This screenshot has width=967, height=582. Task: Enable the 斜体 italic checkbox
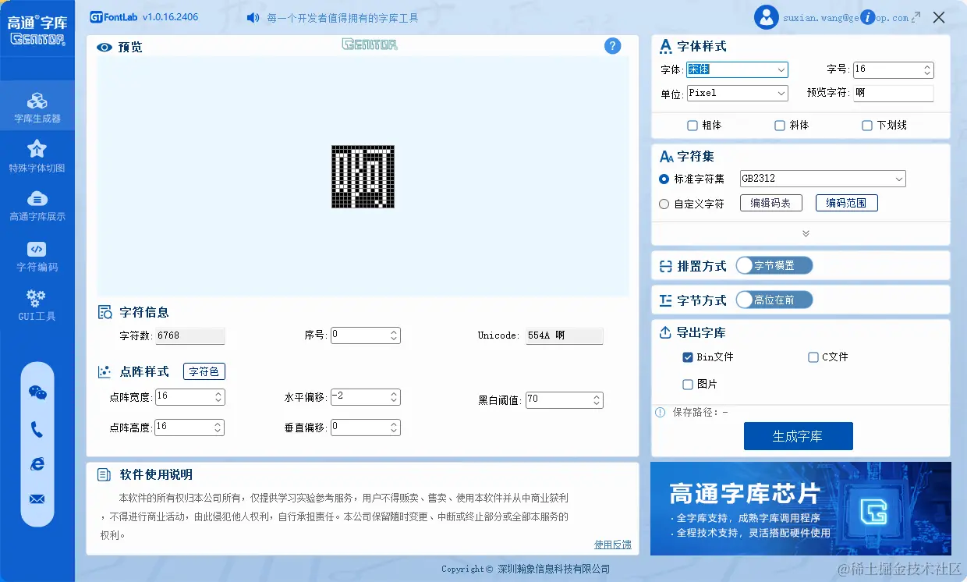tap(780, 126)
